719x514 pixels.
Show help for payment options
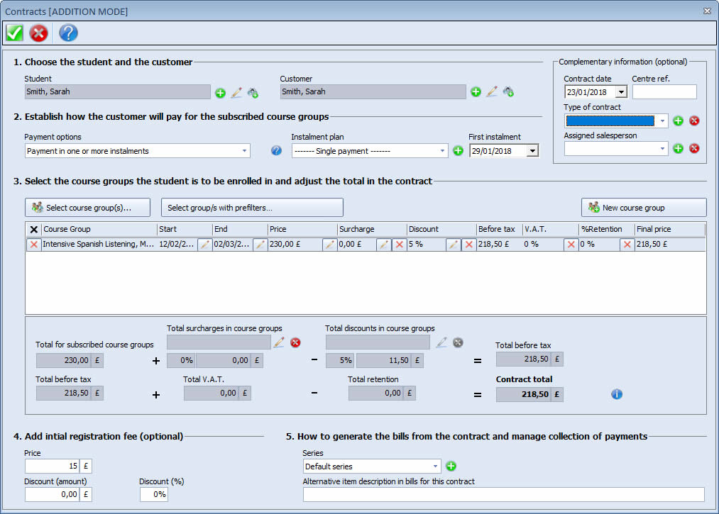[276, 150]
